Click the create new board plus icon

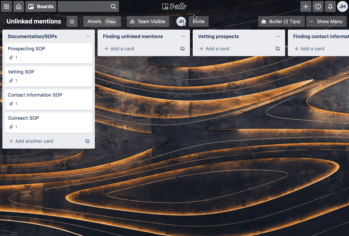pyautogui.click(x=306, y=6)
